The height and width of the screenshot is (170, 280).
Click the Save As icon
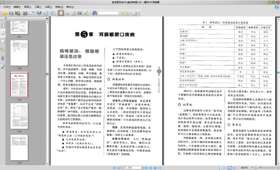coord(18,13)
